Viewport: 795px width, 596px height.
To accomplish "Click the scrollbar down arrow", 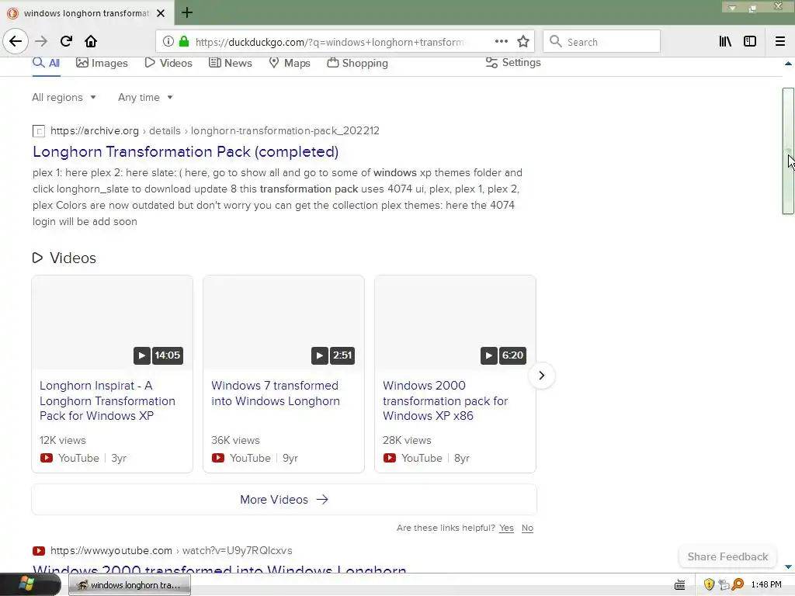I will (788, 567).
